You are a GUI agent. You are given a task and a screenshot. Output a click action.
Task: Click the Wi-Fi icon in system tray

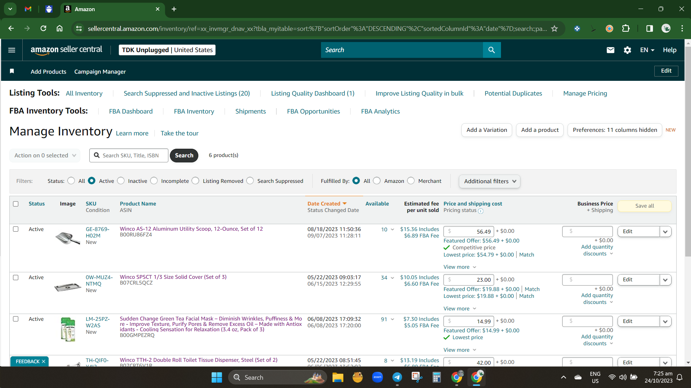[x=612, y=377]
